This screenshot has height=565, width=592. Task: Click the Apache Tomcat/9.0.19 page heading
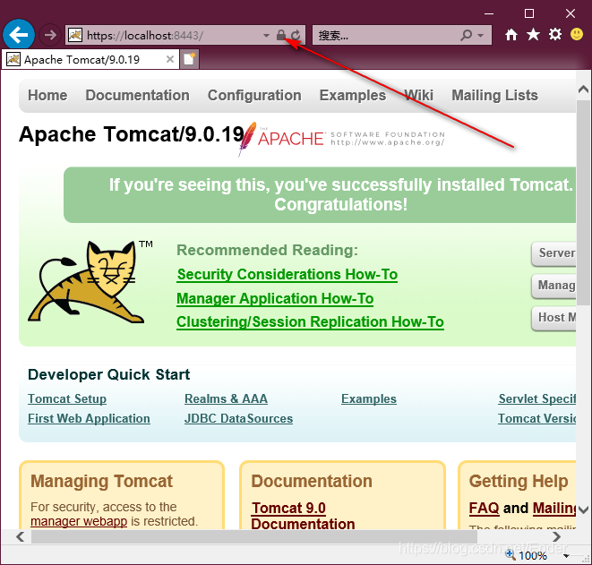pos(132,134)
